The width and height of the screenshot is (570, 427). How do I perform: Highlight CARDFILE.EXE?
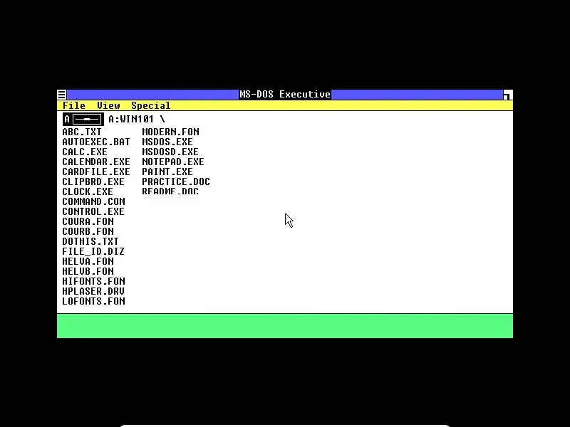[96, 172]
